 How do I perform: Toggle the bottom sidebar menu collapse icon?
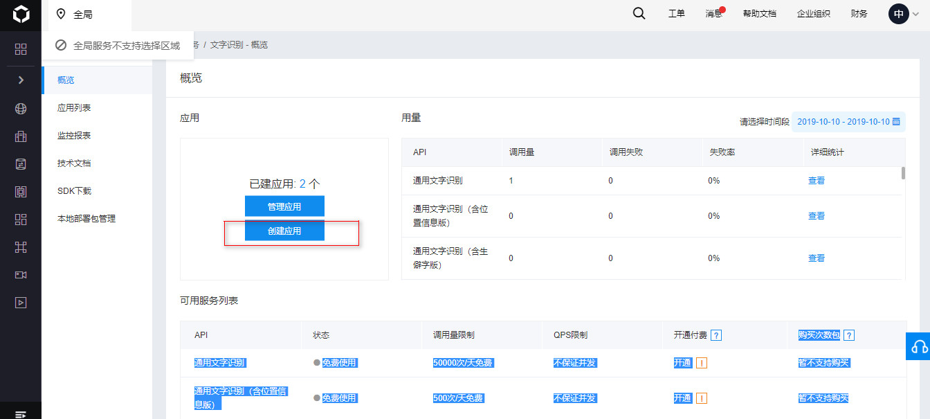coord(21,413)
